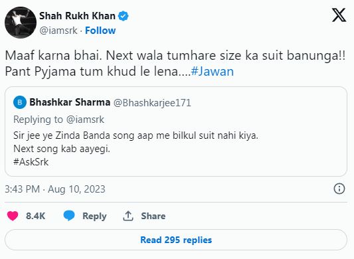Open the #Jawan hashtag link

pos(213,71)
